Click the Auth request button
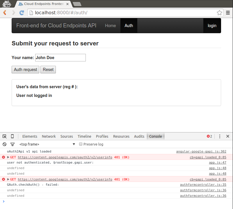Screen dimensions: 233x209 click(x=25, y=70)
